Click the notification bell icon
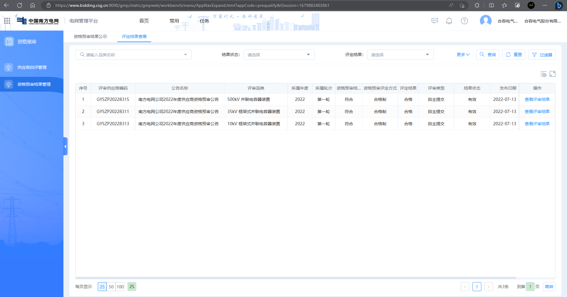The height and width of the screenshot is (297, 567). point(449,21)
